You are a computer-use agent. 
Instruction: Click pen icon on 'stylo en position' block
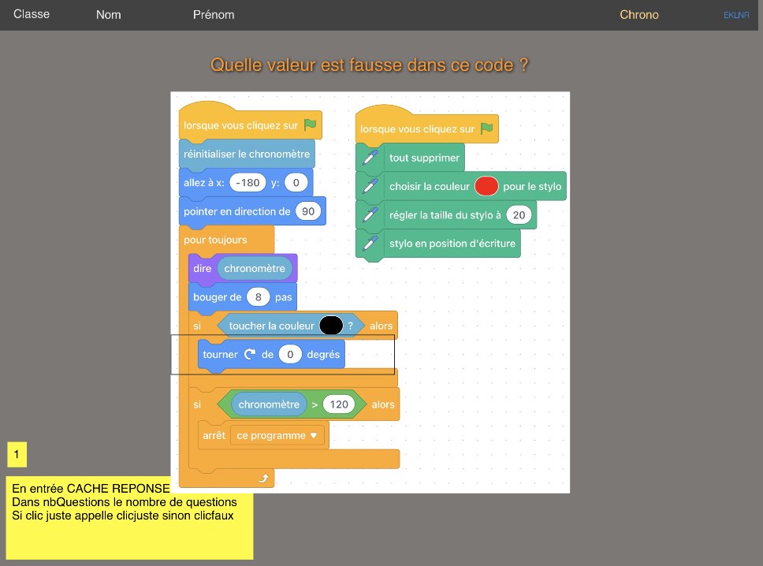click(370, 244)
